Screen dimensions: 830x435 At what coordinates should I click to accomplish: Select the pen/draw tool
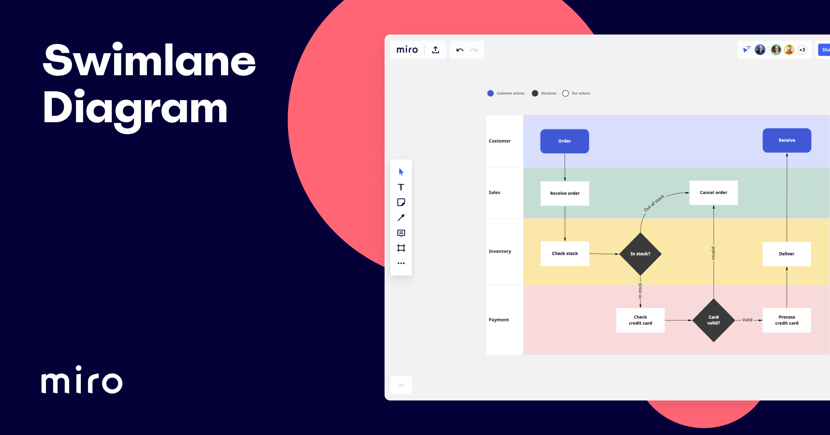(401, 219)
